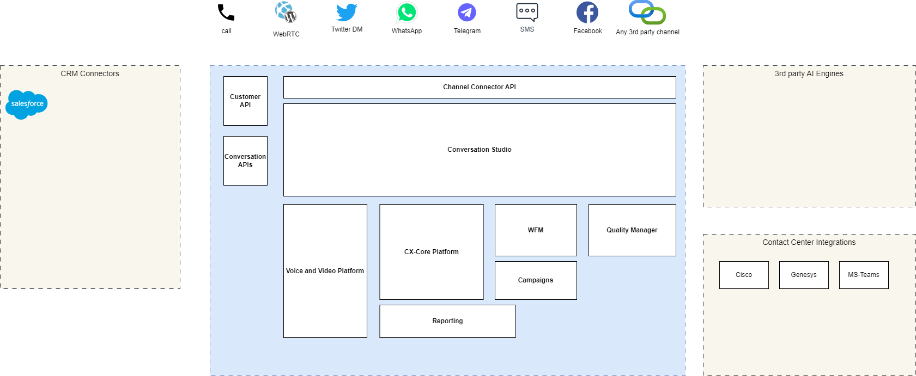Image resolution: width=916 pixels, height=376 pixels.
Task: Select the Conversation Studio block
Action: point(480,150)
